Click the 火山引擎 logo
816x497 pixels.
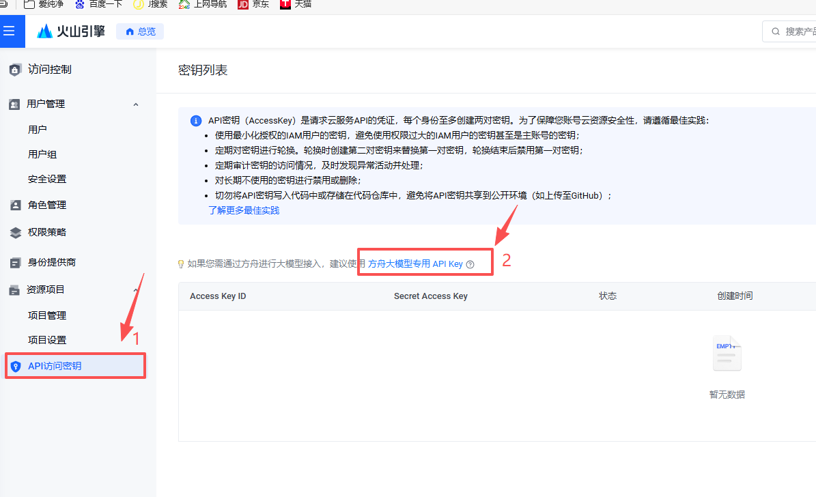coord(71,31)
